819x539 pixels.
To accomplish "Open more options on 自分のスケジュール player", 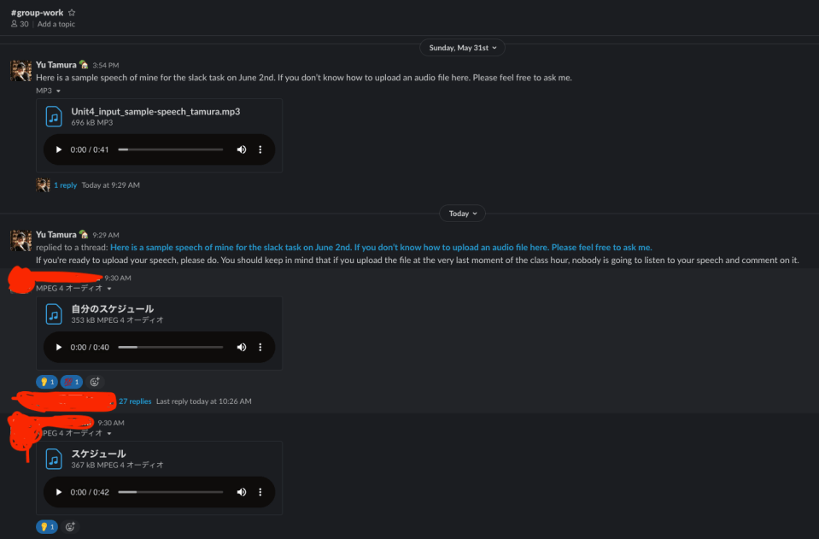I will [x=260, y=348].
